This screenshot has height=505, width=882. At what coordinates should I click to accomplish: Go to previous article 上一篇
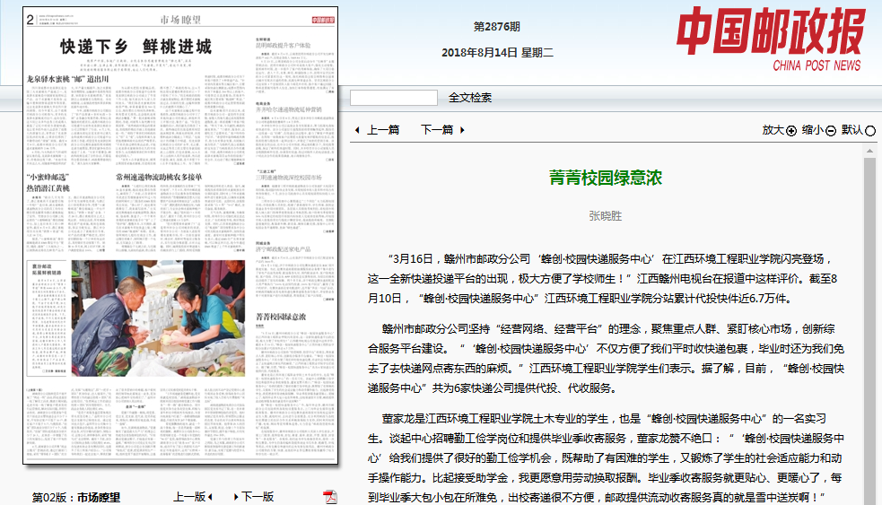(x=383, y=130)
